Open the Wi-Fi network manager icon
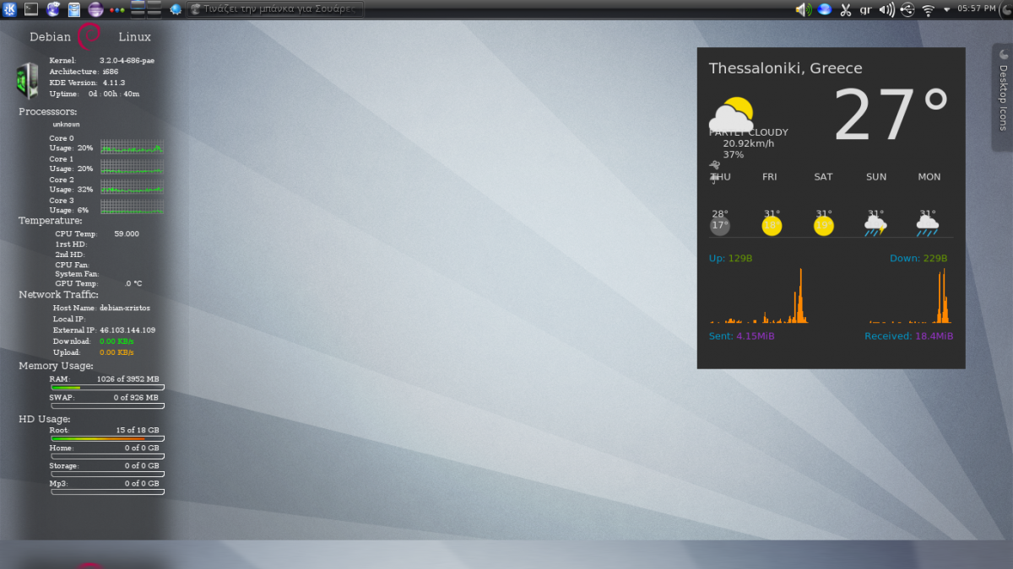Image resolution: width=1013 pixels, height=569 pixels. tap(929, 10)
